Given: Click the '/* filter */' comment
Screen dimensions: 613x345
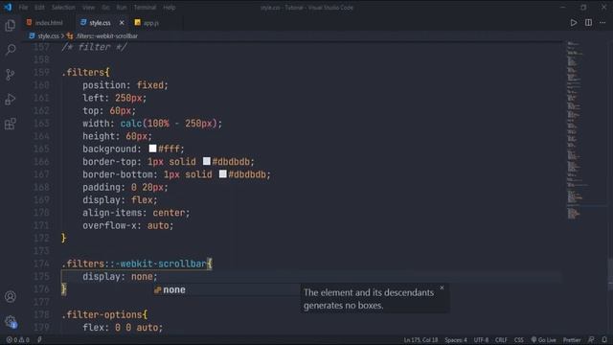Looking at the screenshot, I should (94, 47).
